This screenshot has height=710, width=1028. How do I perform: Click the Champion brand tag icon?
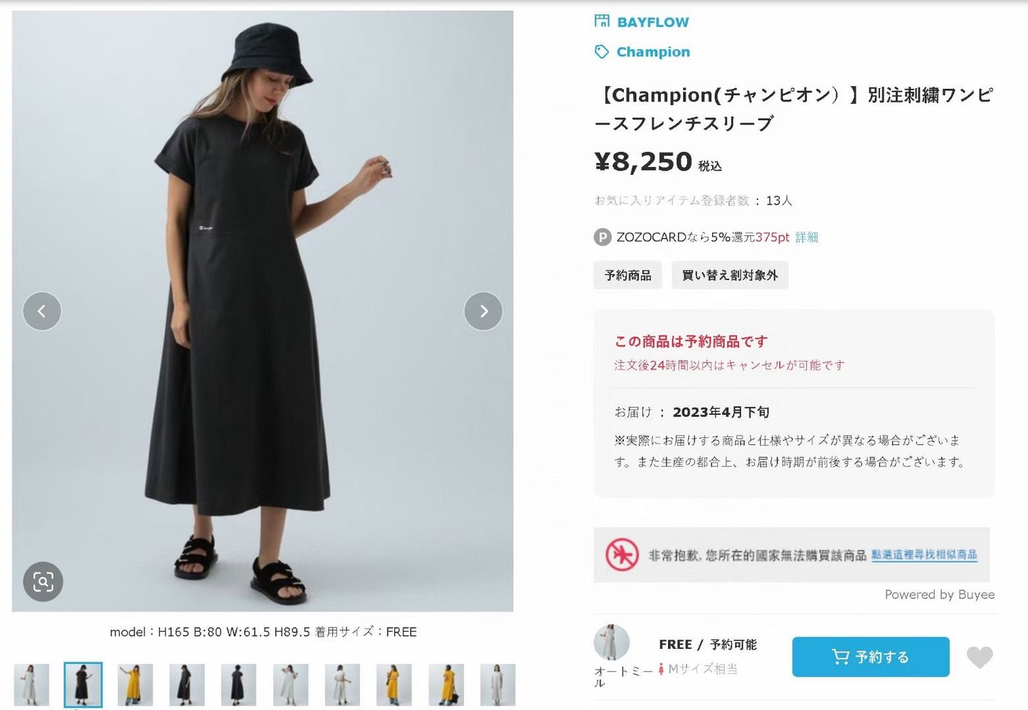tap(602, 52)
